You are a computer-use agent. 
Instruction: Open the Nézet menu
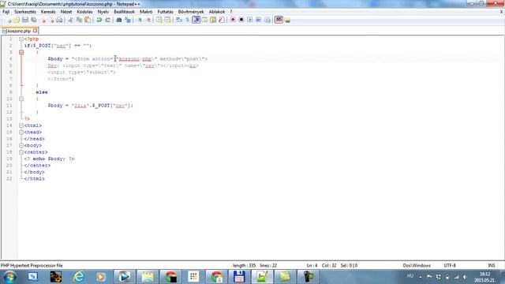[x=66, y=12]
